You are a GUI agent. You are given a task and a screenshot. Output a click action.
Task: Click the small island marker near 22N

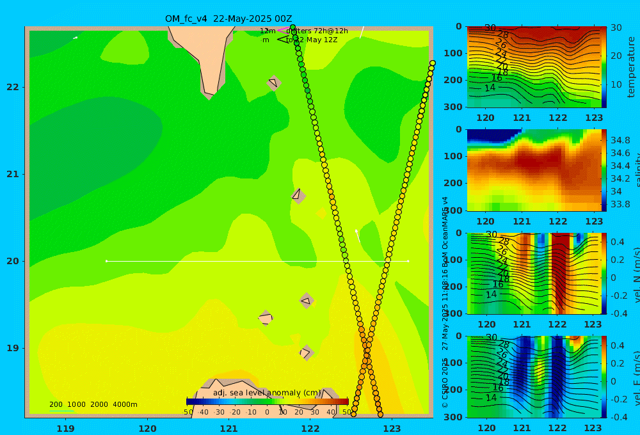(x=274, y=83)
